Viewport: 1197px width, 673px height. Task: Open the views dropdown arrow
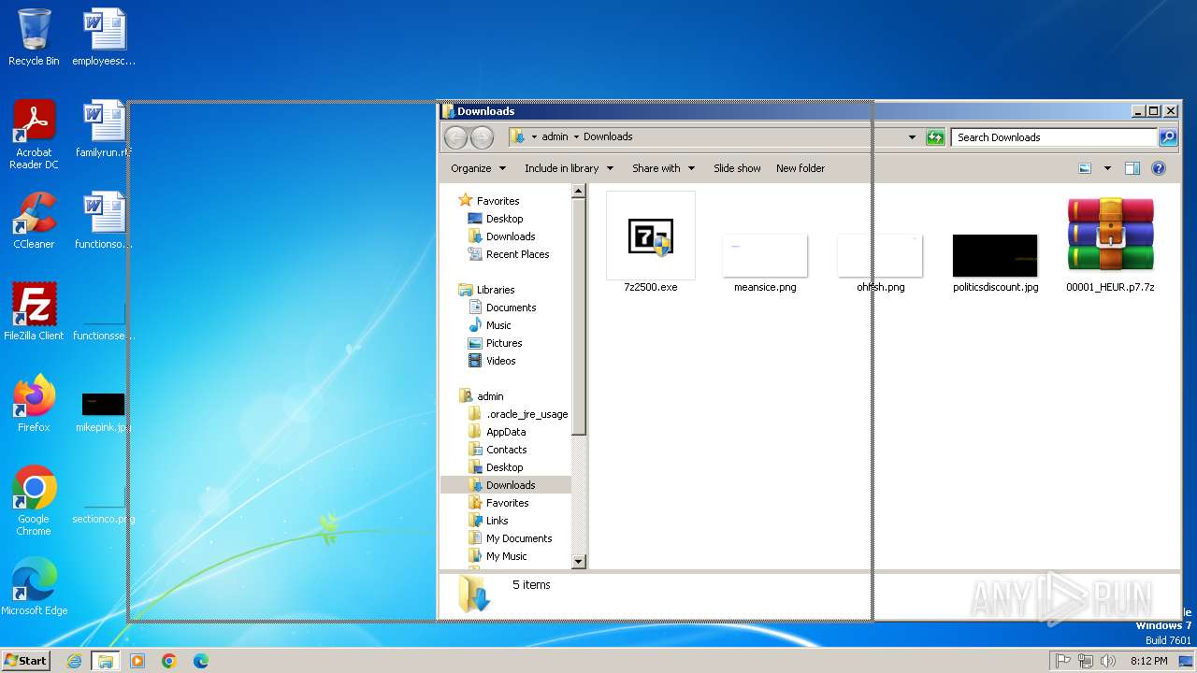(x=1107, y=168)
